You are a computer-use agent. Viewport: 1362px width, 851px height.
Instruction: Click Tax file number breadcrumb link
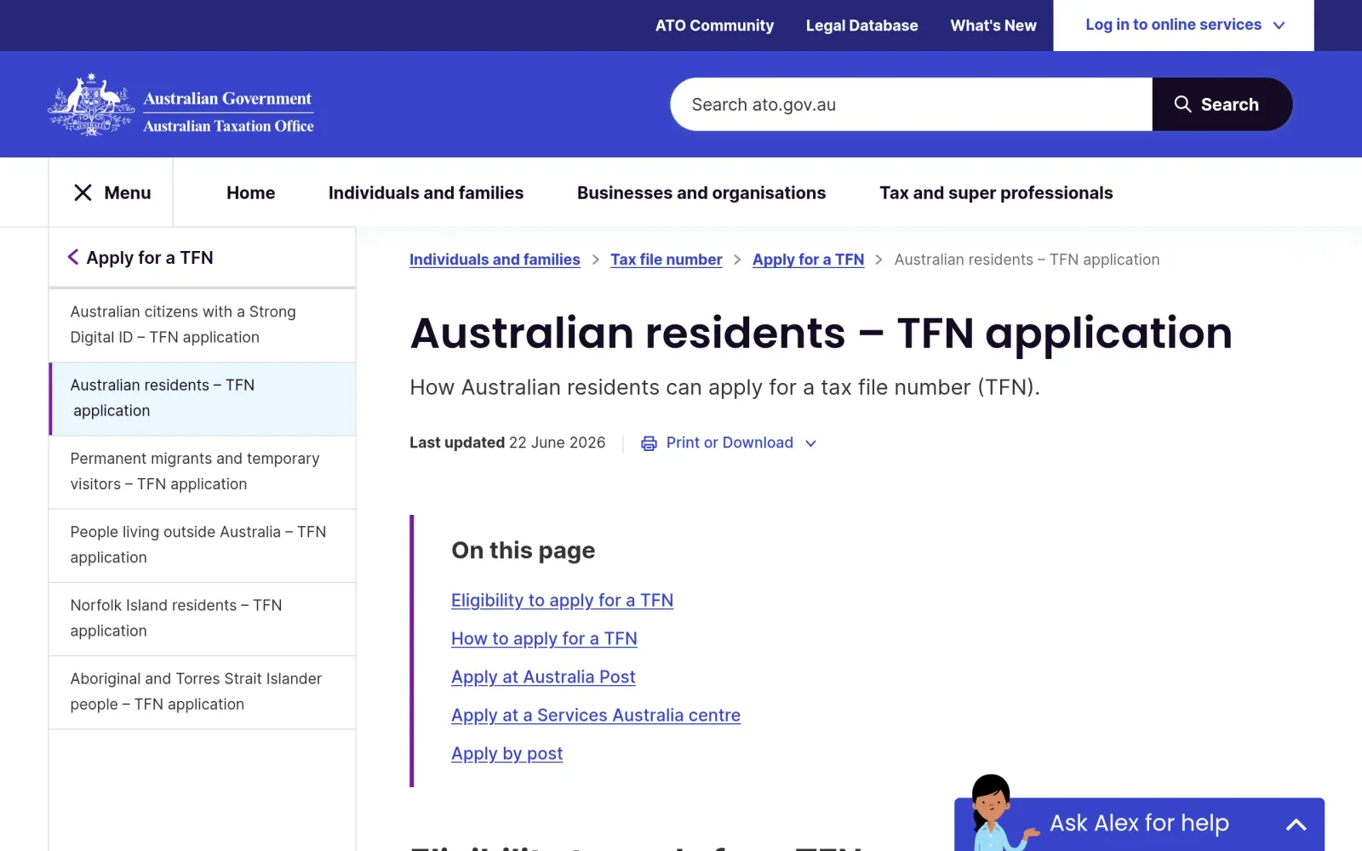666,260
